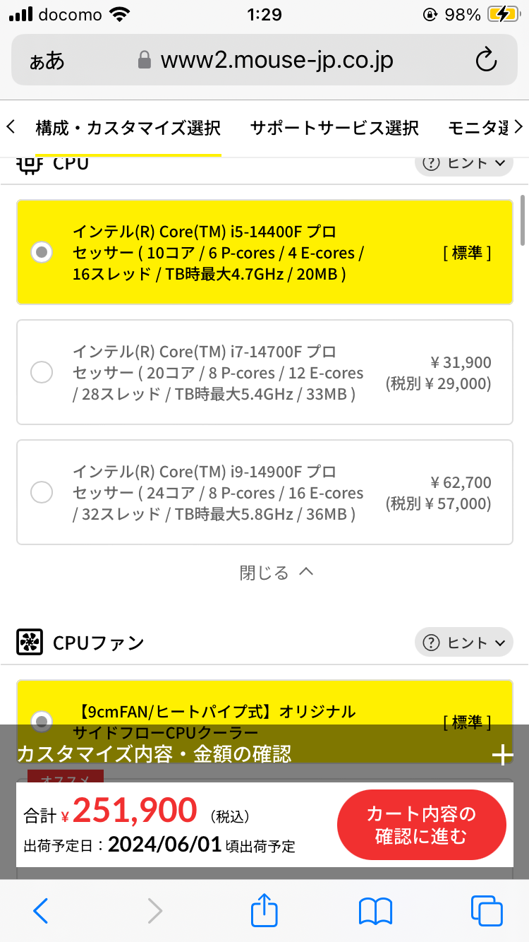Tap the ぁあ reader settings button
Viewport: 529px width, 942px height.
(x=47, y=61)
